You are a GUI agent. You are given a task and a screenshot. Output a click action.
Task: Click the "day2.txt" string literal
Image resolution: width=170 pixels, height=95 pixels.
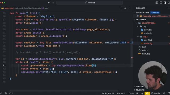tap(47, 16)
